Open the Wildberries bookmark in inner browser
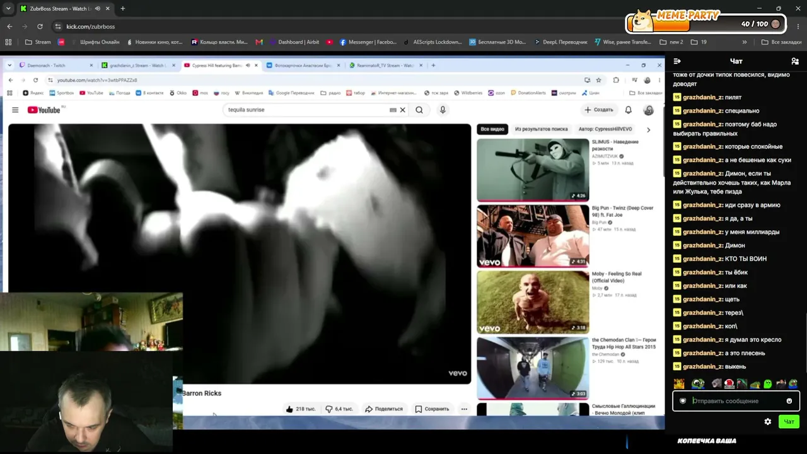Screen dimensions: 807x454 tap(467, 93)
